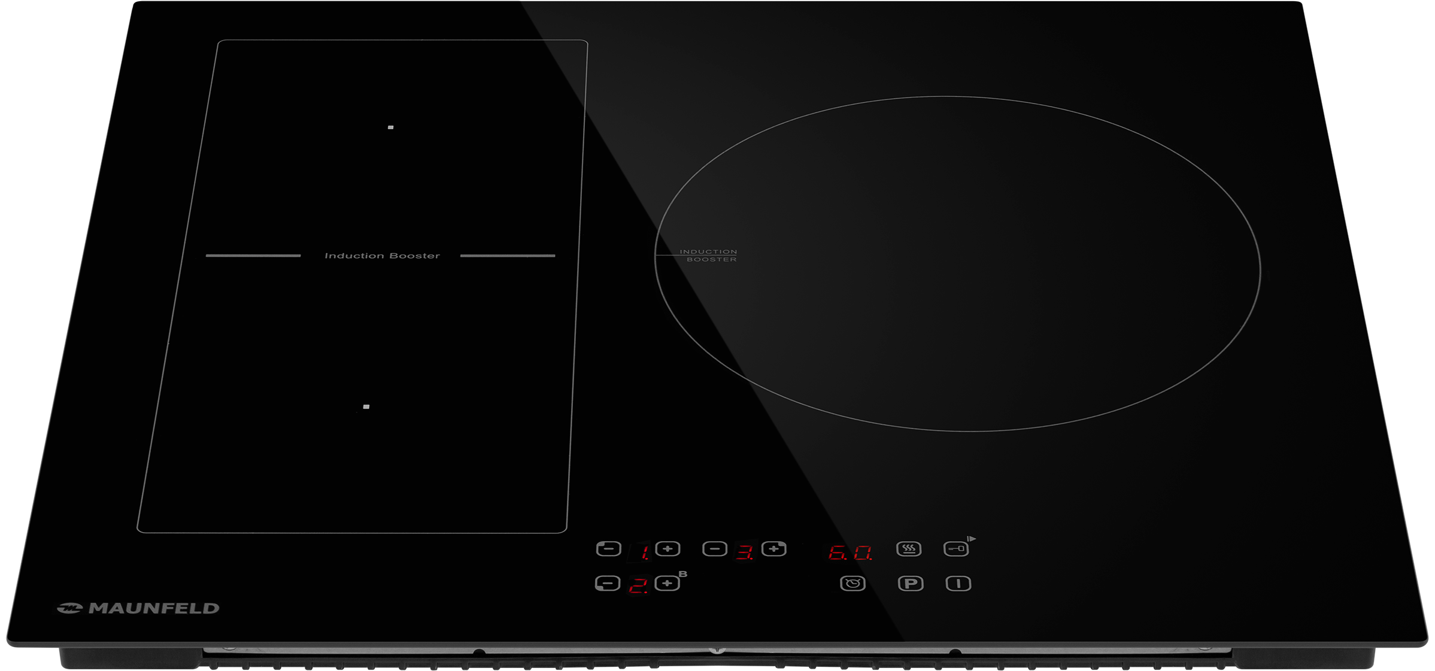Increase zone 2 power with booster
Image resolution: width=1435 pixels, height=671 pixels.
click(667, 583)
